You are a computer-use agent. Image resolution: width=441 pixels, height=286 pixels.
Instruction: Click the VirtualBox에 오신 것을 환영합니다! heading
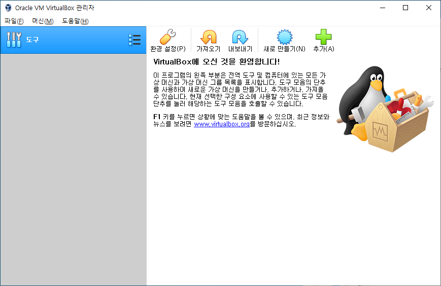(216, 62)
